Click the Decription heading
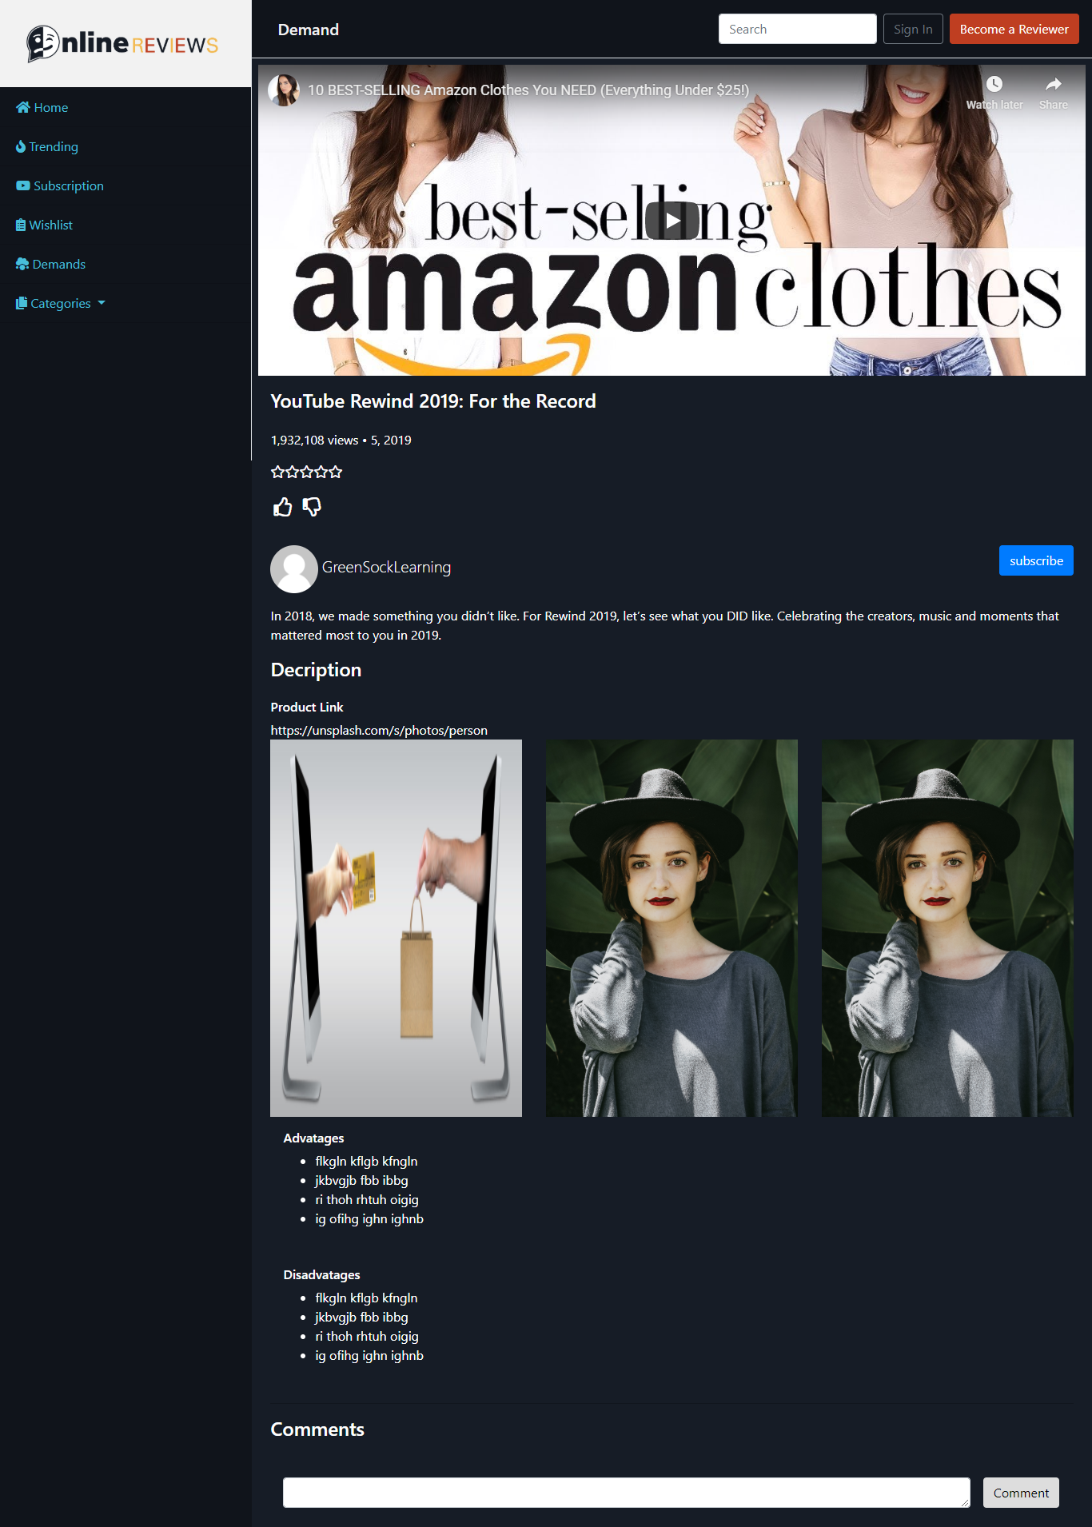This screenshot has height=1527, width=1092. pos(316,670)
